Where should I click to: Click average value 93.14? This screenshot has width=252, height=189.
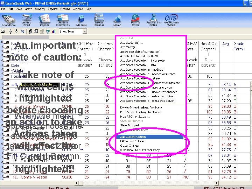226,85
